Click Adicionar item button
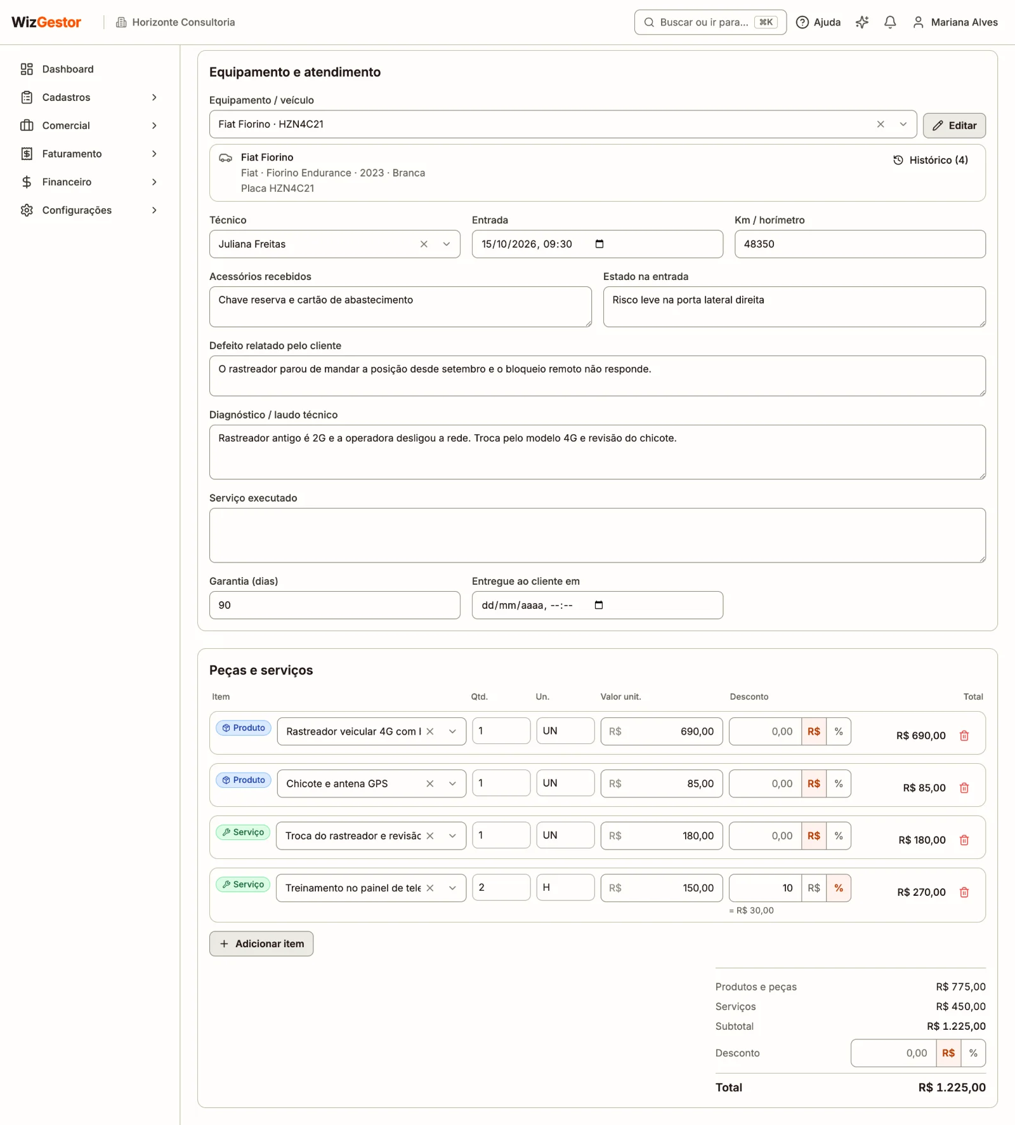Image resolution: width=1015 pixels, height=1125 pixels. click(x=261, y=943)
